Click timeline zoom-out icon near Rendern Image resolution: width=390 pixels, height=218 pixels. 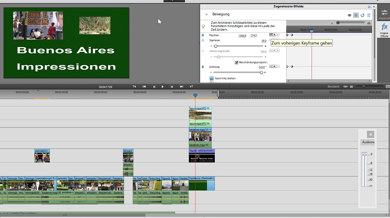351,87
